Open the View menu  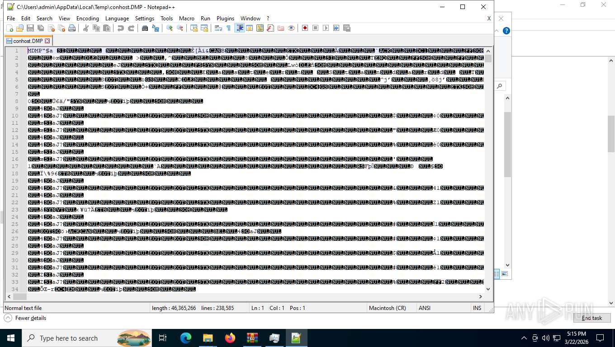[64, 19]
